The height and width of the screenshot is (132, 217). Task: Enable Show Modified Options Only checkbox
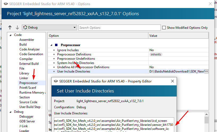tap(164, 28)
